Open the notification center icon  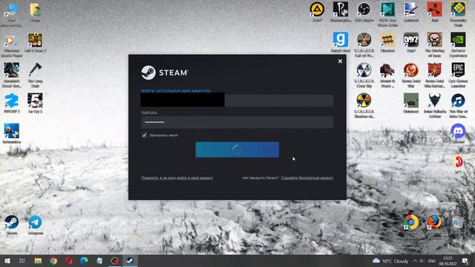coord(465,260)
